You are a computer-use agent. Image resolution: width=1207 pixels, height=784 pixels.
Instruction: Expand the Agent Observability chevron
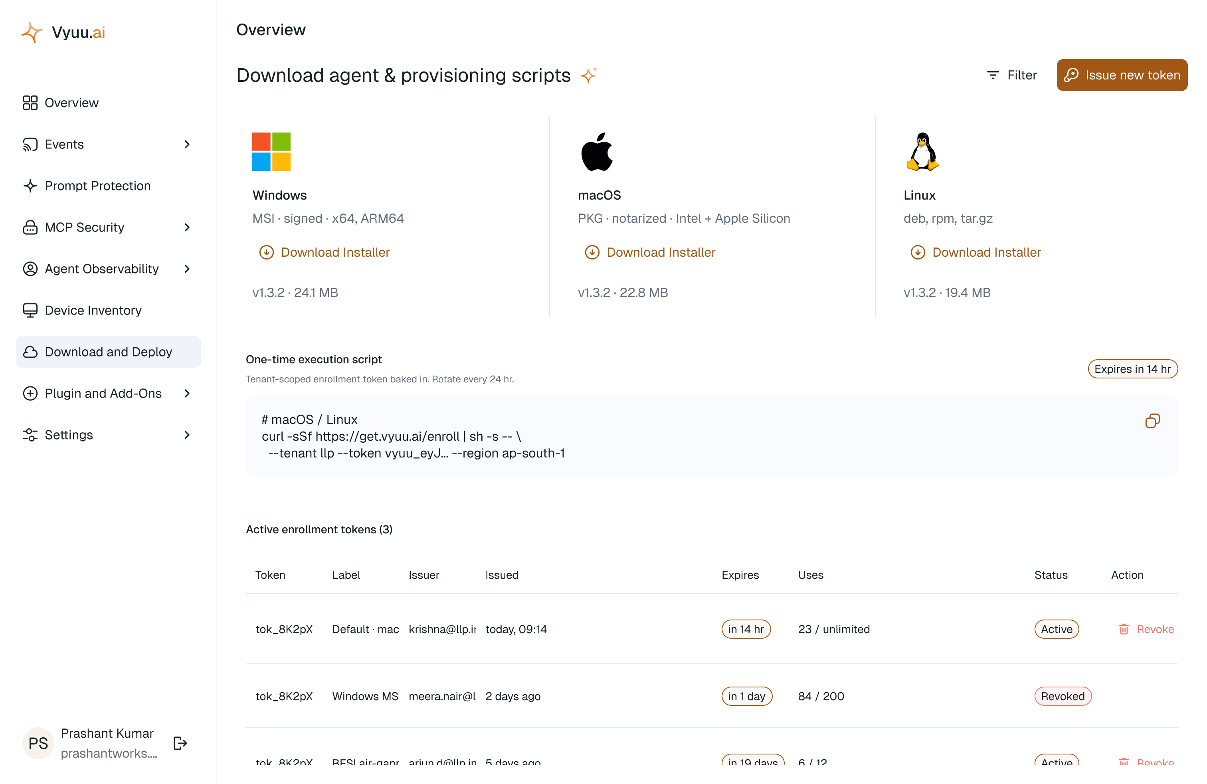pos(187,269)
